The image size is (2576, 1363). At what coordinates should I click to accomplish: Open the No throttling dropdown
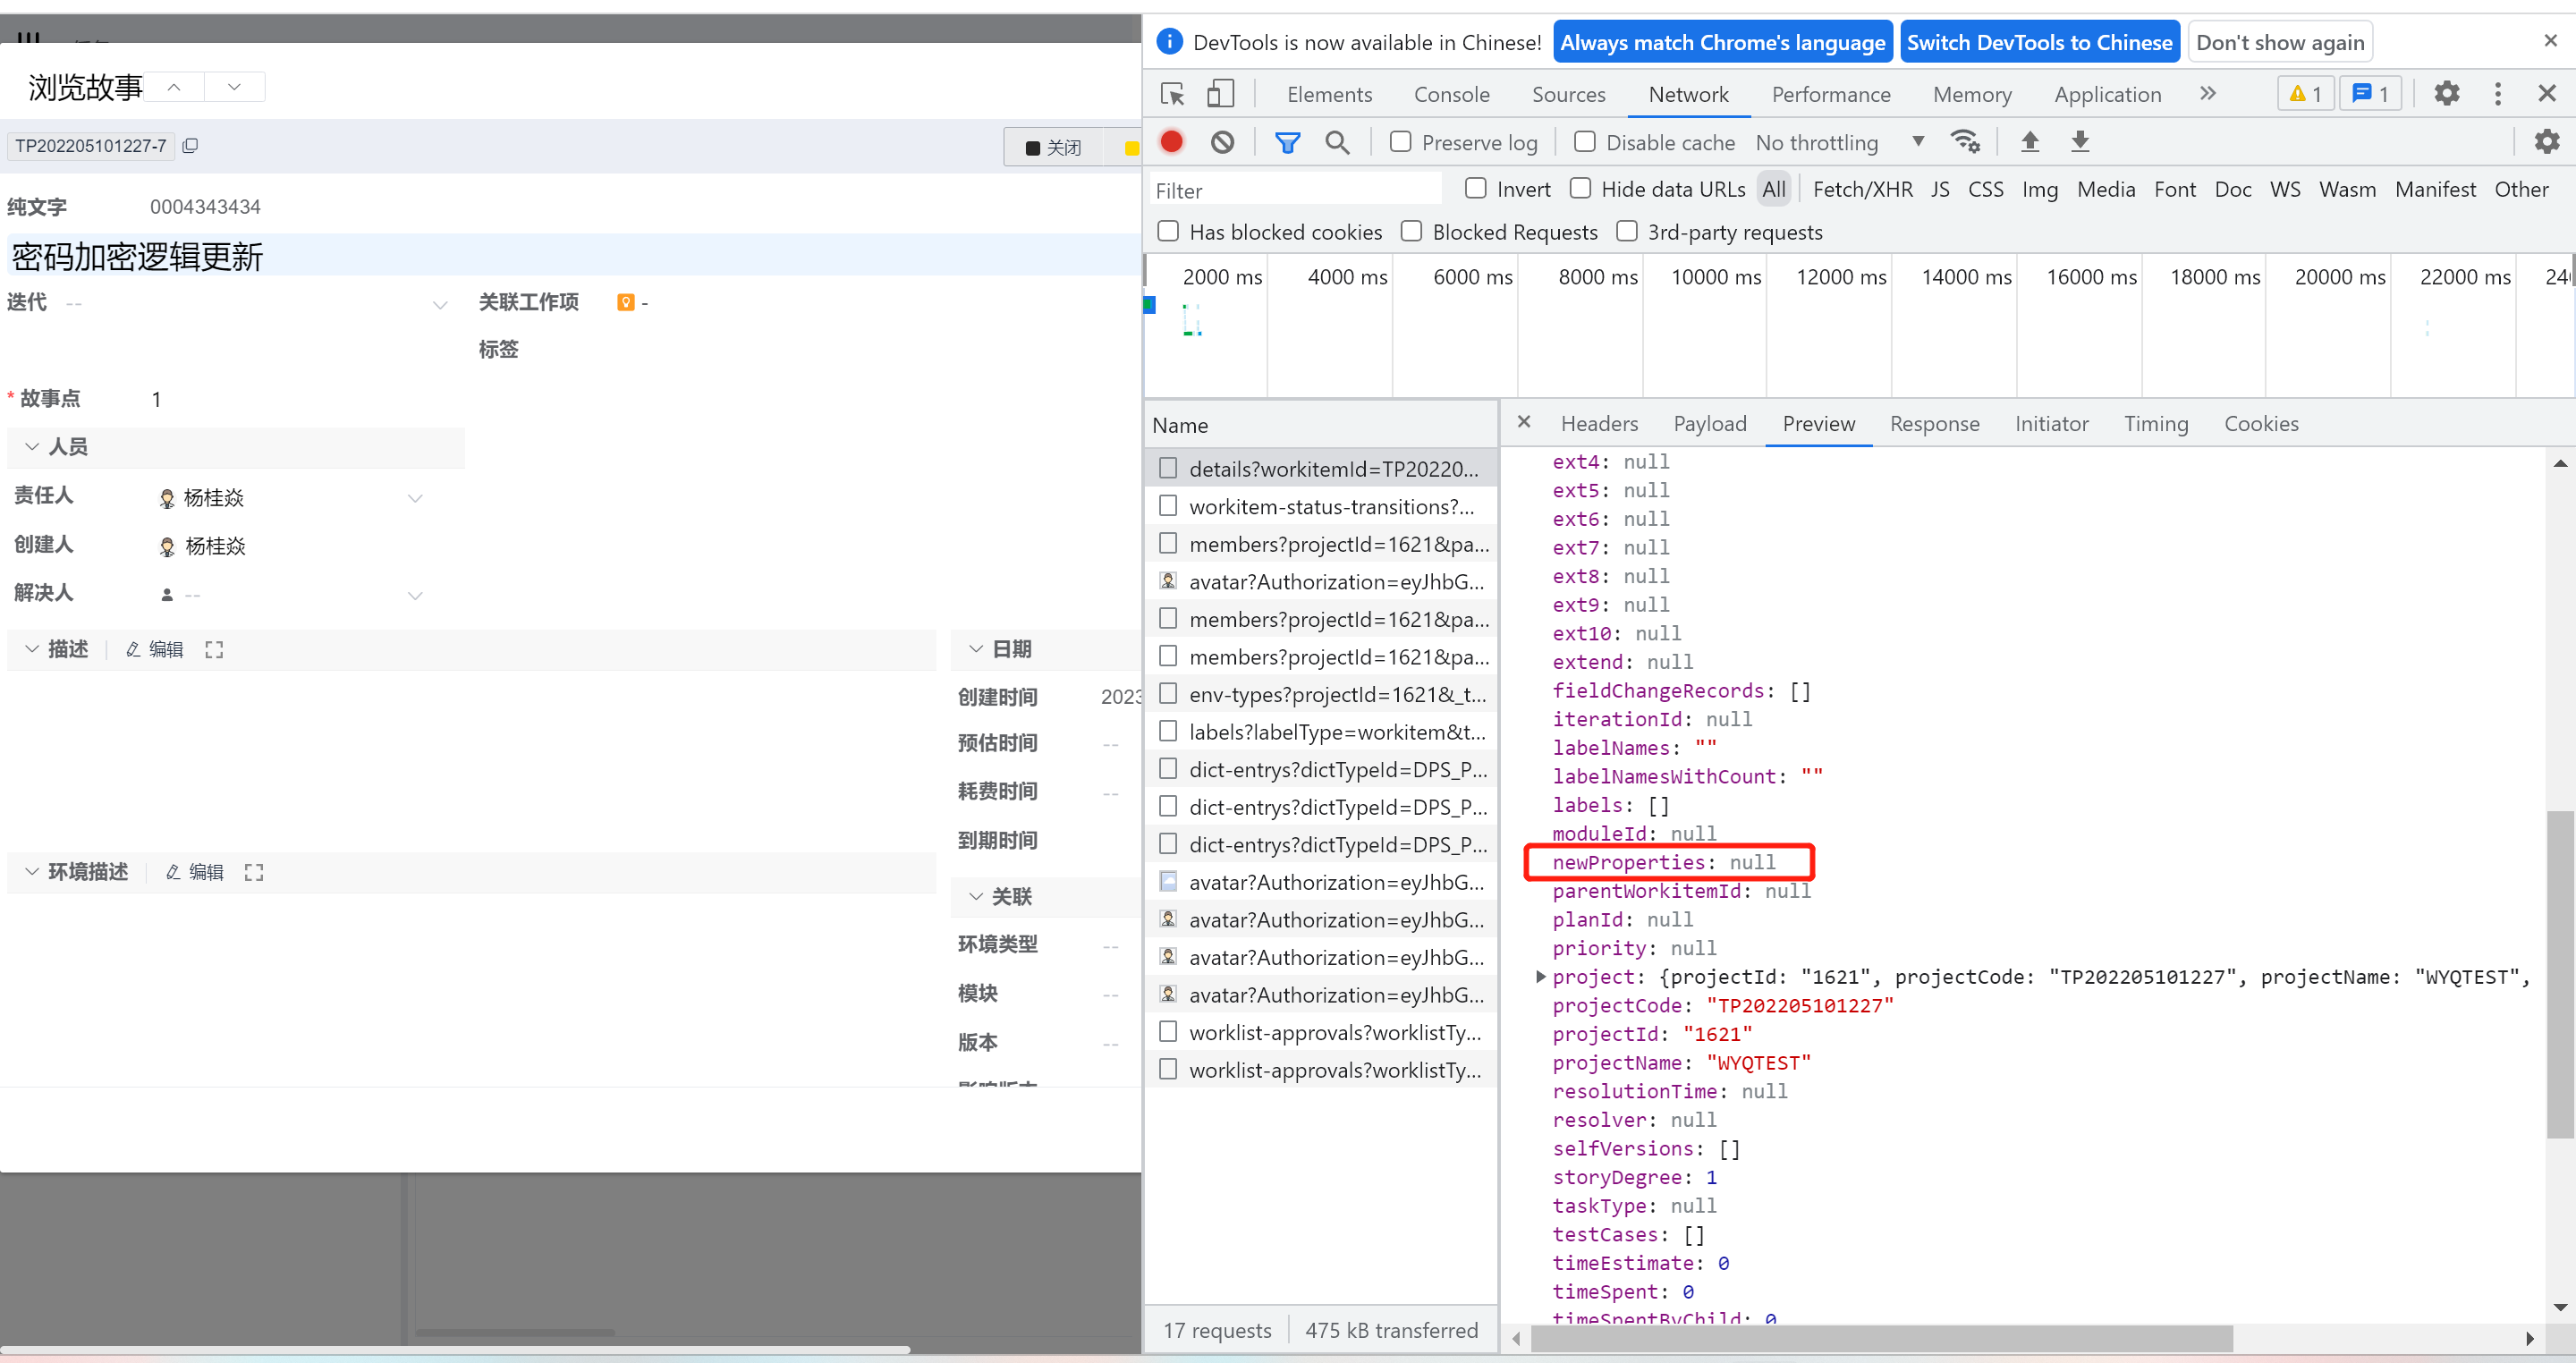click(x=1838, y=142)
